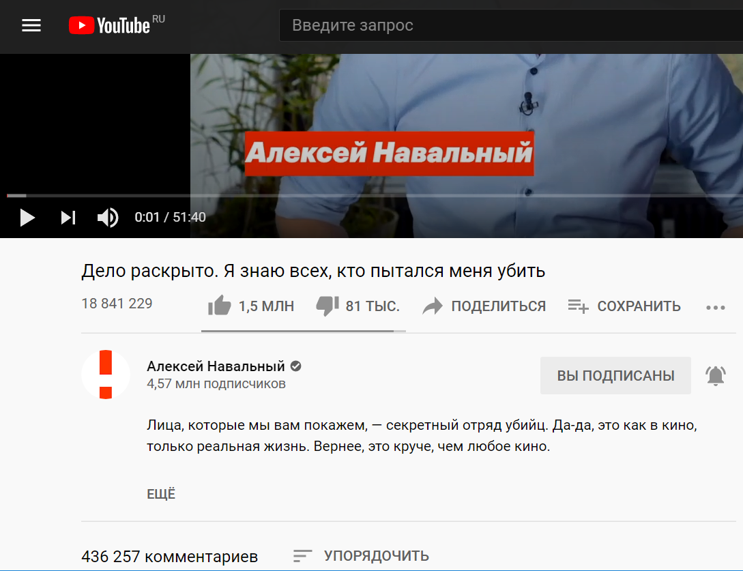The height and width of the screenshot is (571, 743).
Task: Play the video
Action: click(27, 218)
